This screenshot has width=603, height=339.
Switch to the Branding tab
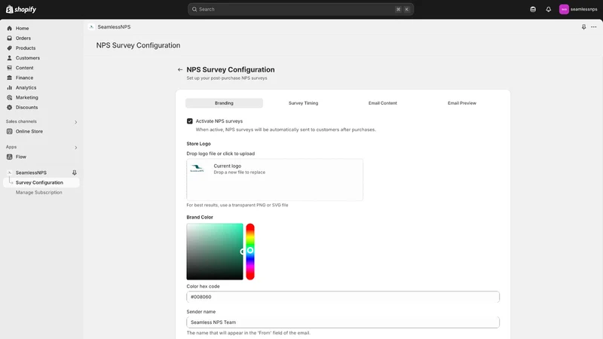click(x=224, y=103)
